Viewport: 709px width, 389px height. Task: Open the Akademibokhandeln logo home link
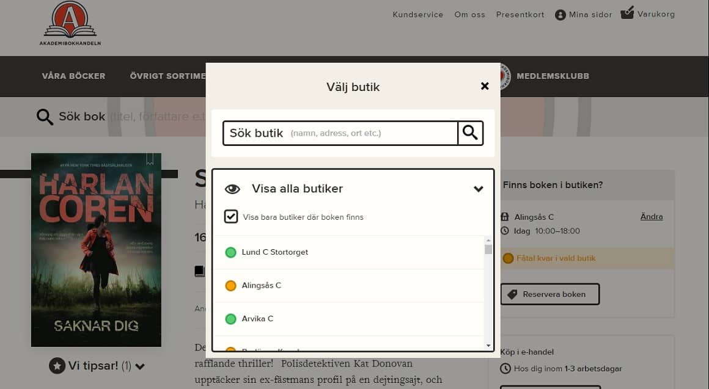pos(70,23)
